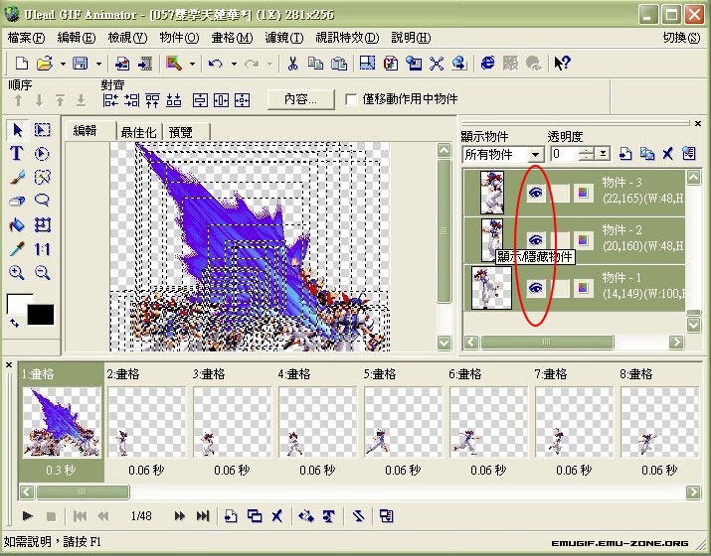Click the next frame button

pos(180,515)
